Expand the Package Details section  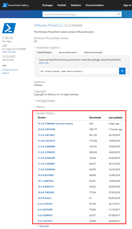[x=45, y=101]
